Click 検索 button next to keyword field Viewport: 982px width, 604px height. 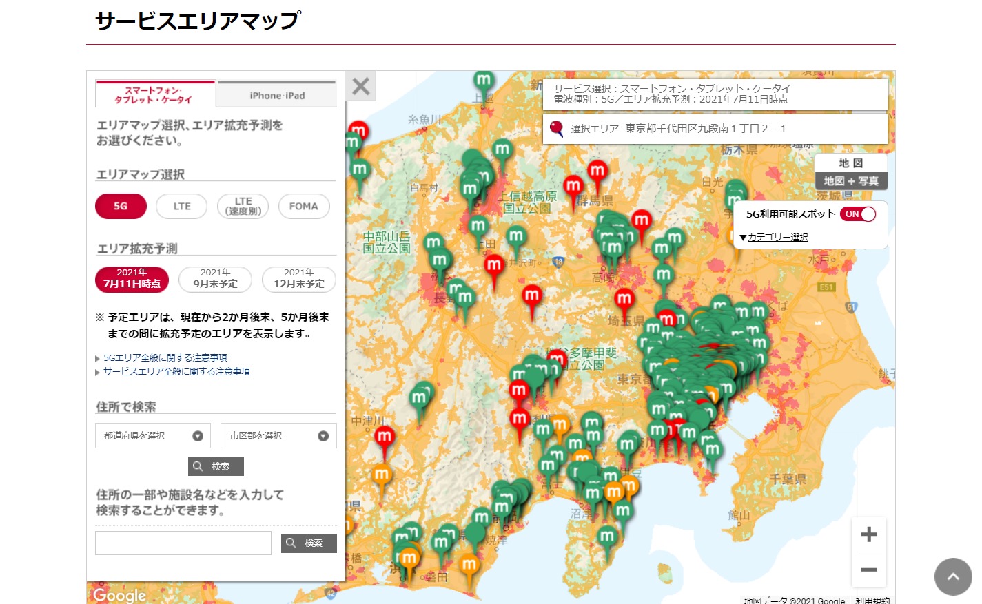pyautogui.click(x=309, y=543)
